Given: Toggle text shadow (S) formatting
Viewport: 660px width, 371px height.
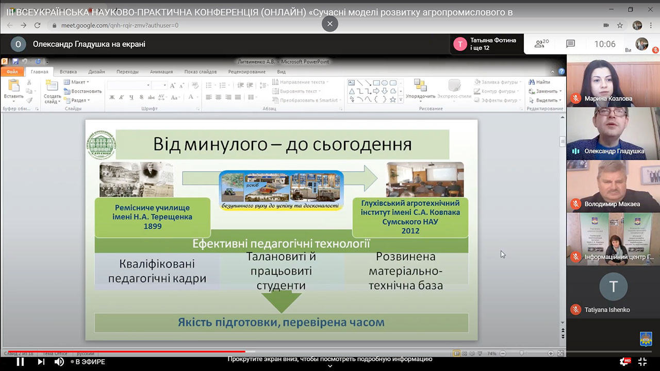Looking at the screenshot, I should tap(141, 97).
